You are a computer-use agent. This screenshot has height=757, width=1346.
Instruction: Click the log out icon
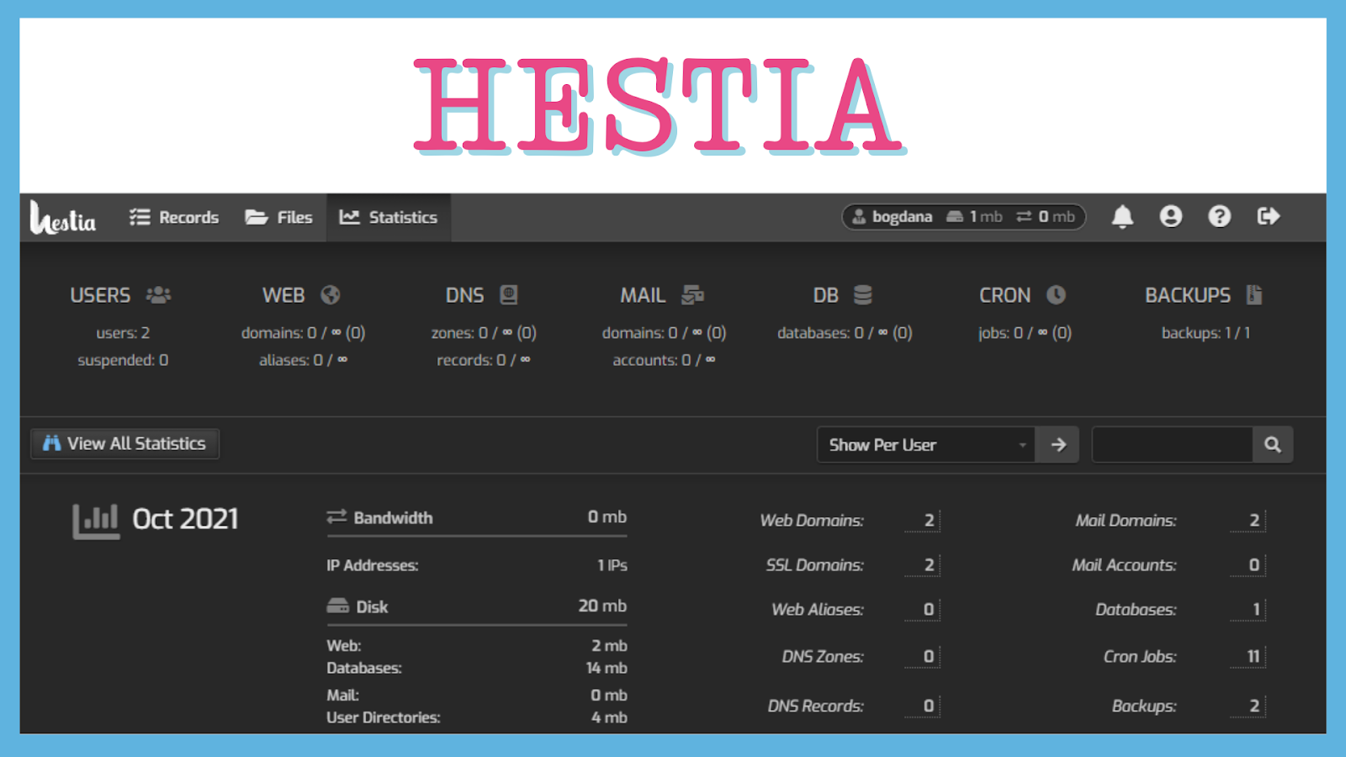[x=1268, y=217]
